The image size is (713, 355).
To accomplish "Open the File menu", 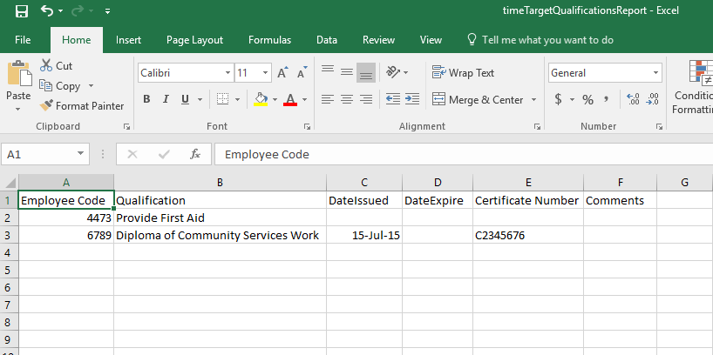I will (x=23, y=40).
